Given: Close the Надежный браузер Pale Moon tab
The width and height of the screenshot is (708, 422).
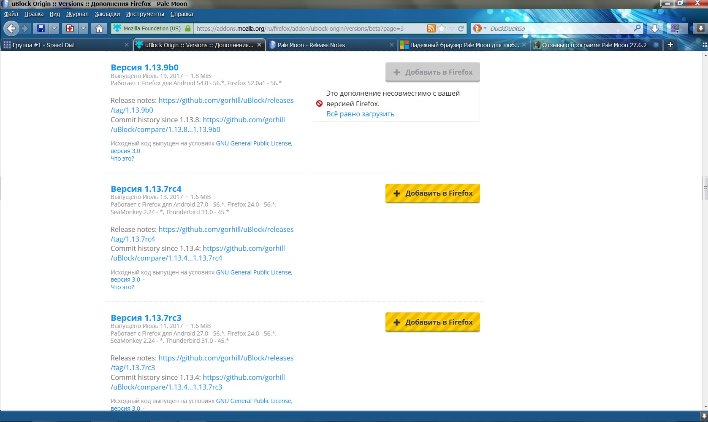Looking at the screenshot, I should [524, 45].
